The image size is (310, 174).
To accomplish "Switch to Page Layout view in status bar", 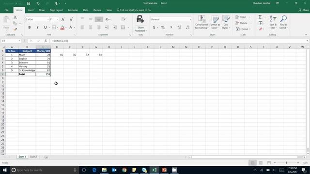I will pyautogui.click(x=261, y=163).
